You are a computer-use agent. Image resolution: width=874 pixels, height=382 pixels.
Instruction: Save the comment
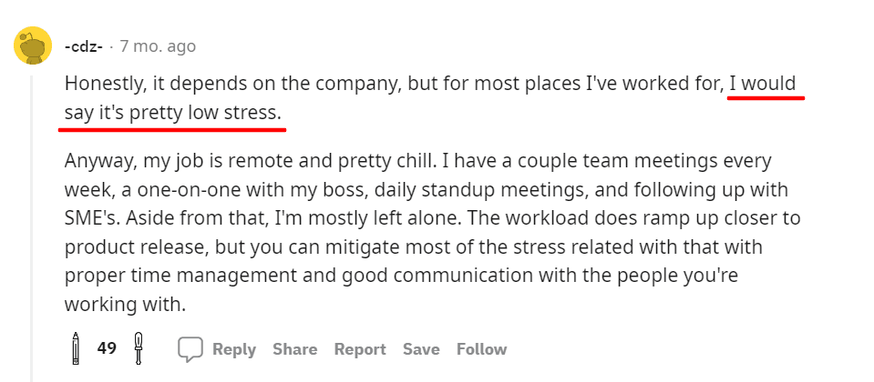tap(421, 349)
